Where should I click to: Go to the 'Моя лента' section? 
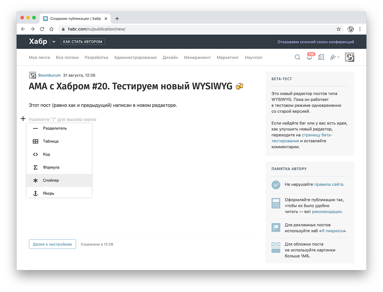point(39,57)
